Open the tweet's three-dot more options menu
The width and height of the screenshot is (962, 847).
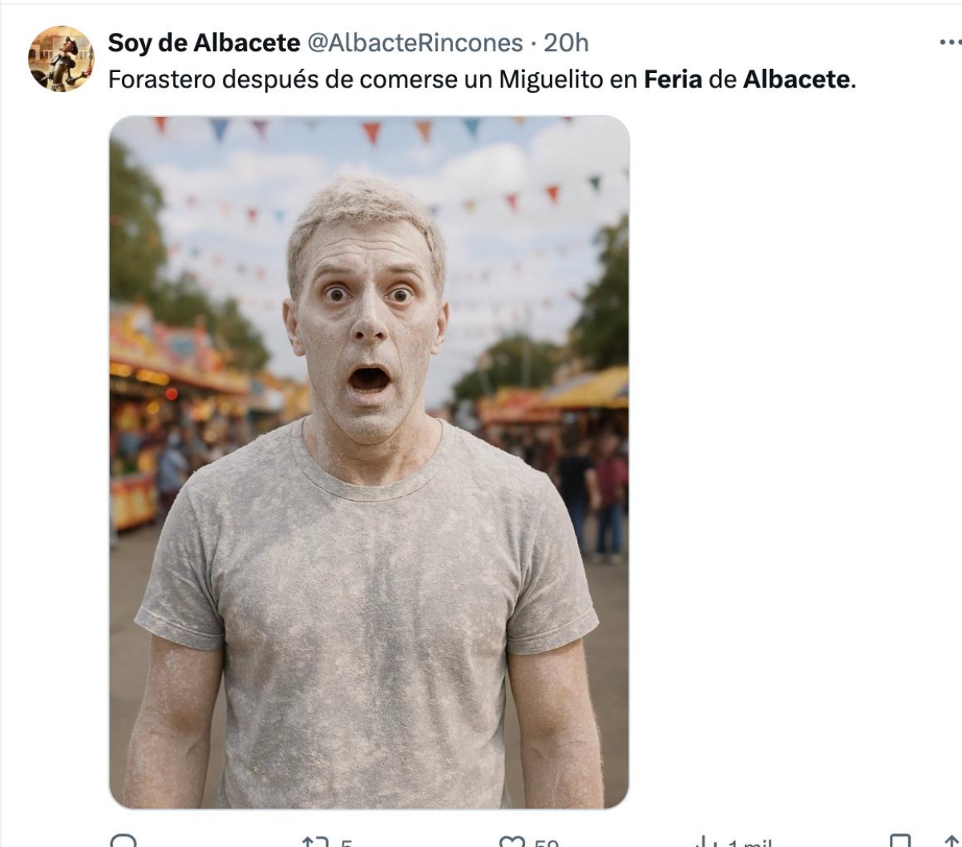pyautogui.click(x=950, y=42)
